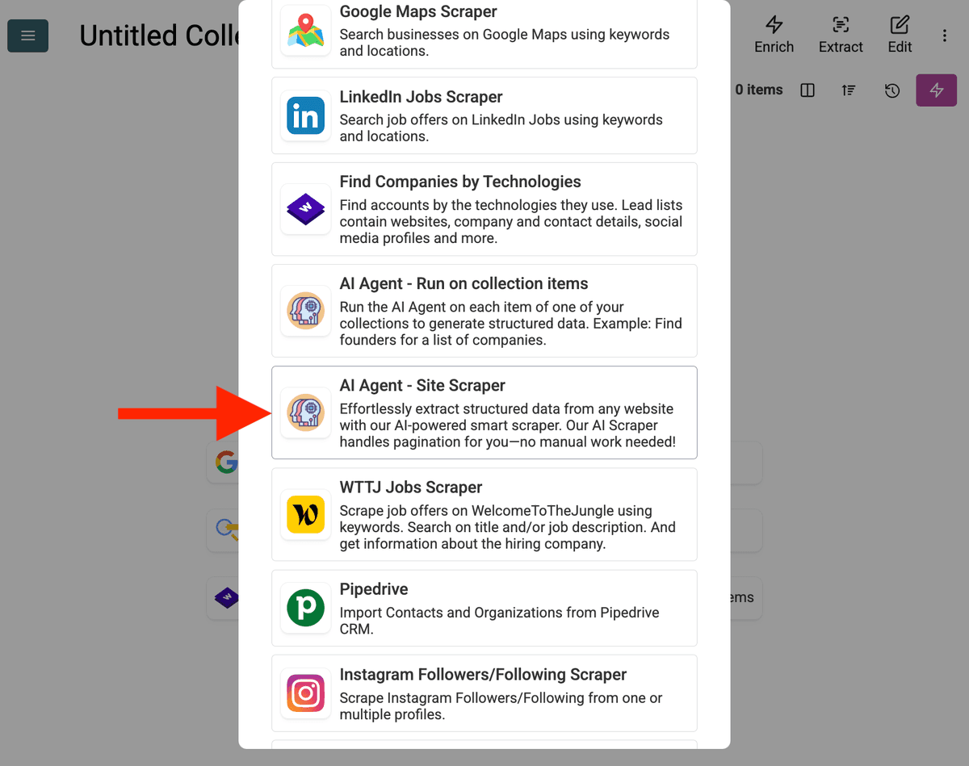The height and width of the screenshot is (766, 969).
Task: Choose AI Agent - Site Scraper option
Action: pos(484,412)
